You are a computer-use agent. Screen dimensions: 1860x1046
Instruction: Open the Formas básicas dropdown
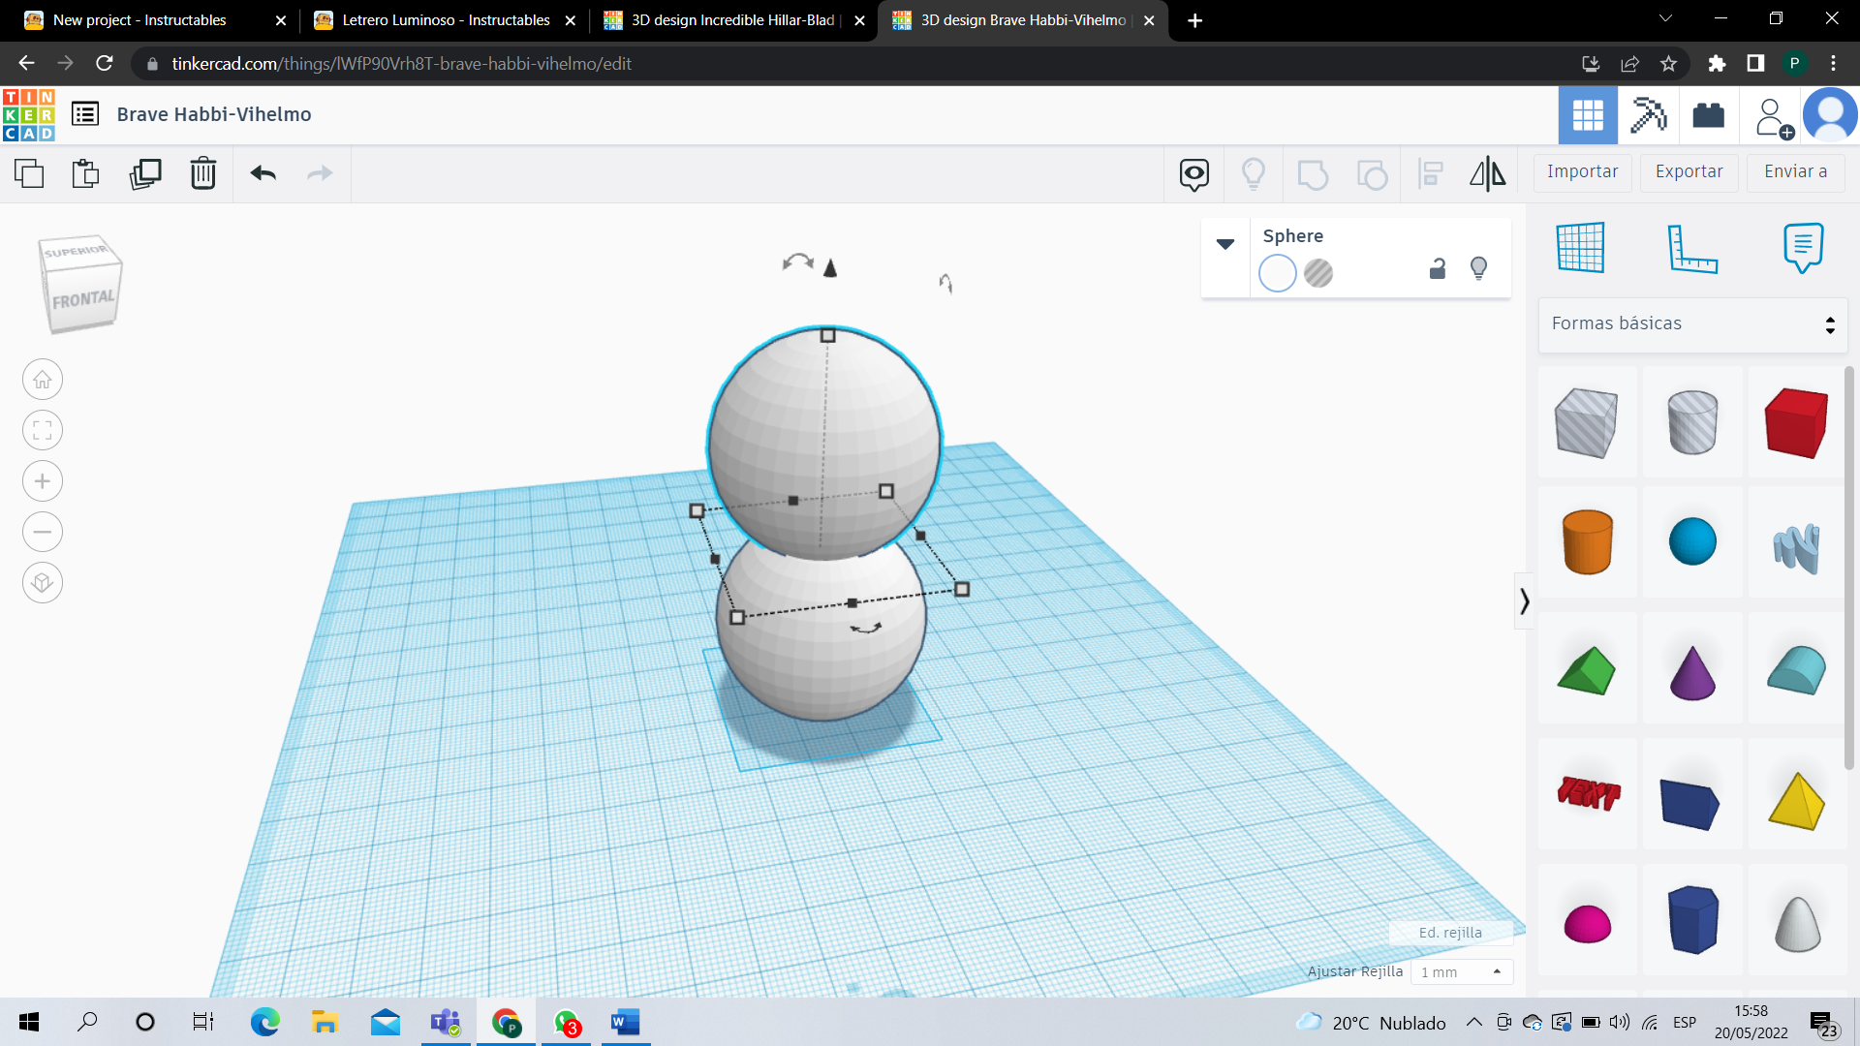[x=1692, y=324]
